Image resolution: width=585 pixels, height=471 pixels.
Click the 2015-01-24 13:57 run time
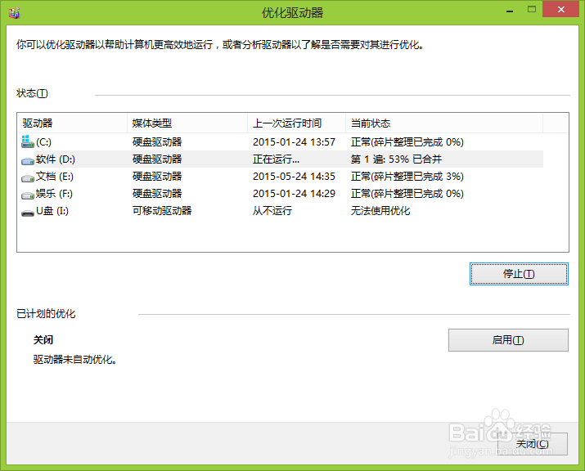tap(294, 142)
